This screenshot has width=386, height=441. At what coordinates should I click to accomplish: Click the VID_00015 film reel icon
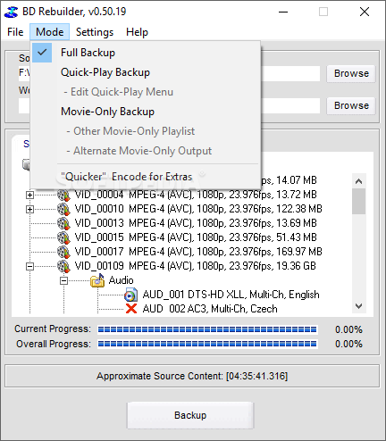(63, 237)
